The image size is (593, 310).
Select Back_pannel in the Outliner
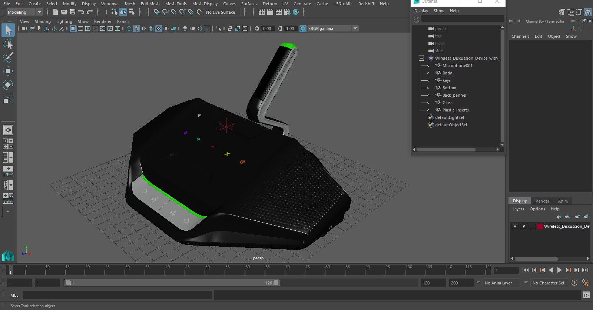(454, 95)
